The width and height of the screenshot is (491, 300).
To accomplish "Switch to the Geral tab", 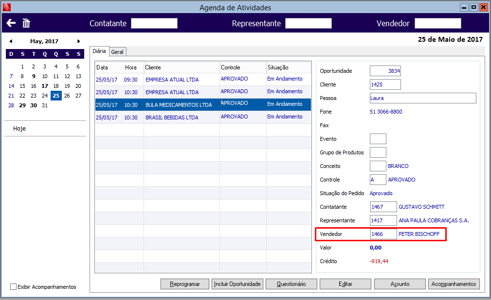I will click(x=117, y=52).
